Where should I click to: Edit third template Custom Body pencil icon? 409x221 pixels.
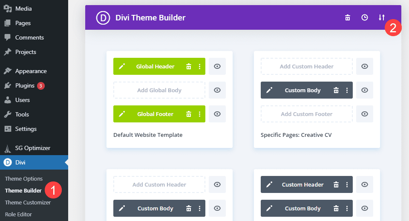click(121, 208)
